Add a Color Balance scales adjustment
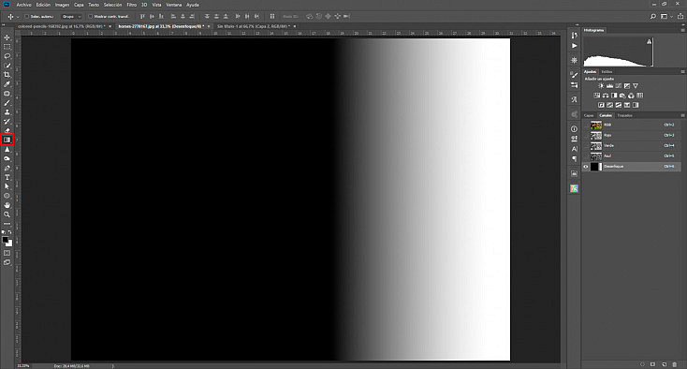 coord(605,96)
